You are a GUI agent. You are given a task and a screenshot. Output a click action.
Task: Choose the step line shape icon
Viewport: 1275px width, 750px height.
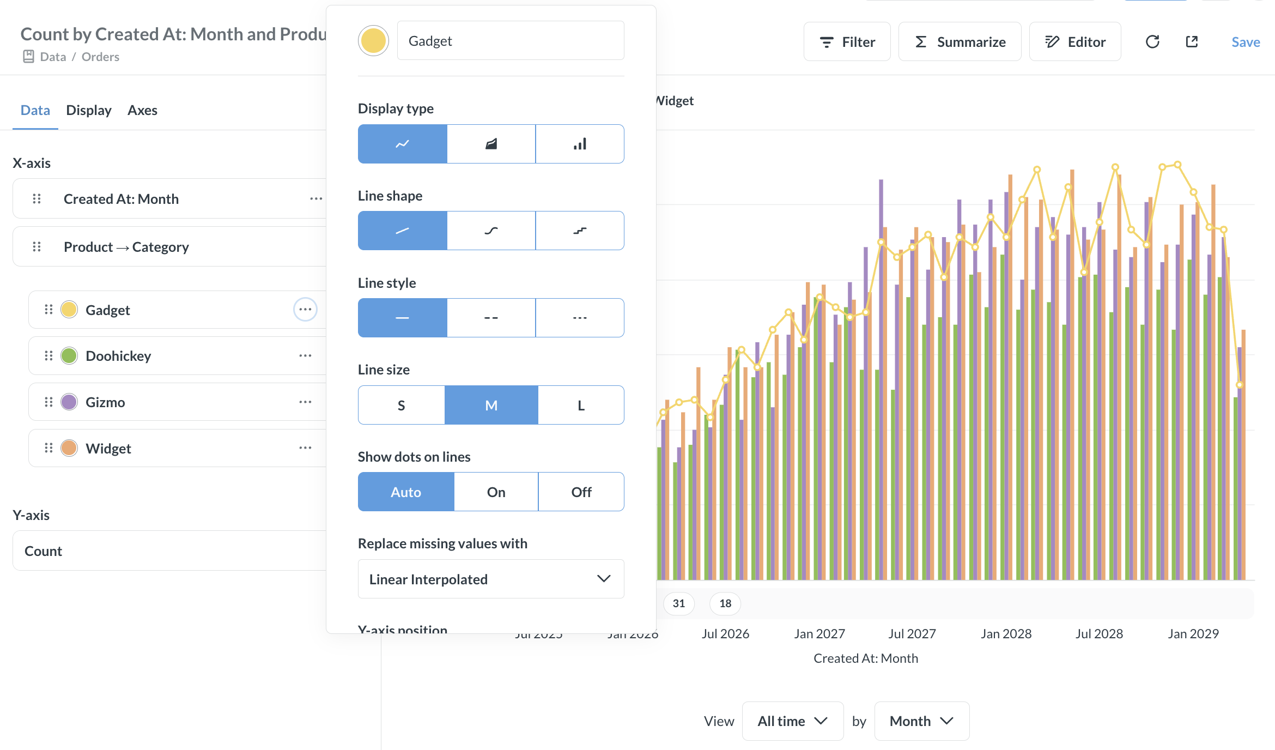coord(580,231)
